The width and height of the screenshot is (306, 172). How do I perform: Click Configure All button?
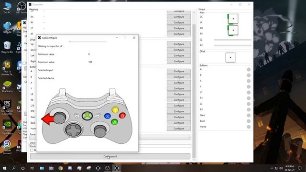110,156
